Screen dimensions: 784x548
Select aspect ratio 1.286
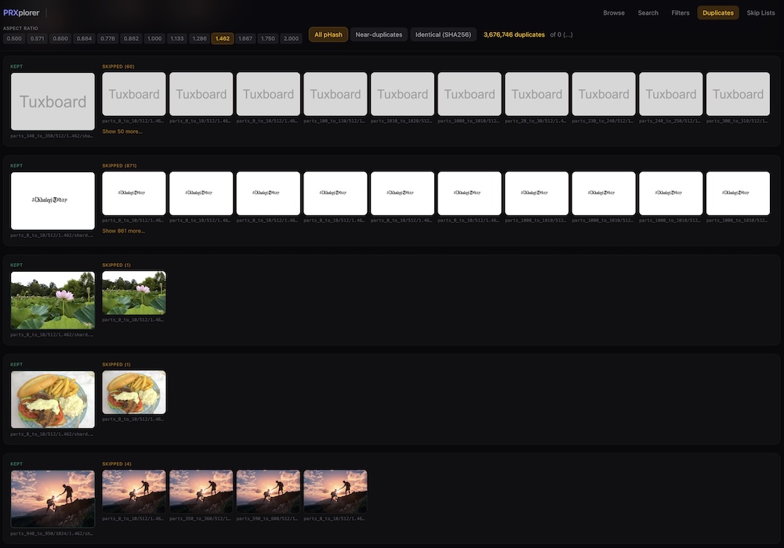pos(199,38)
